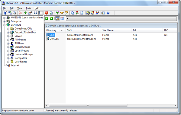Expand the Servers node
The image size is (181, 115).
[8, 36]
